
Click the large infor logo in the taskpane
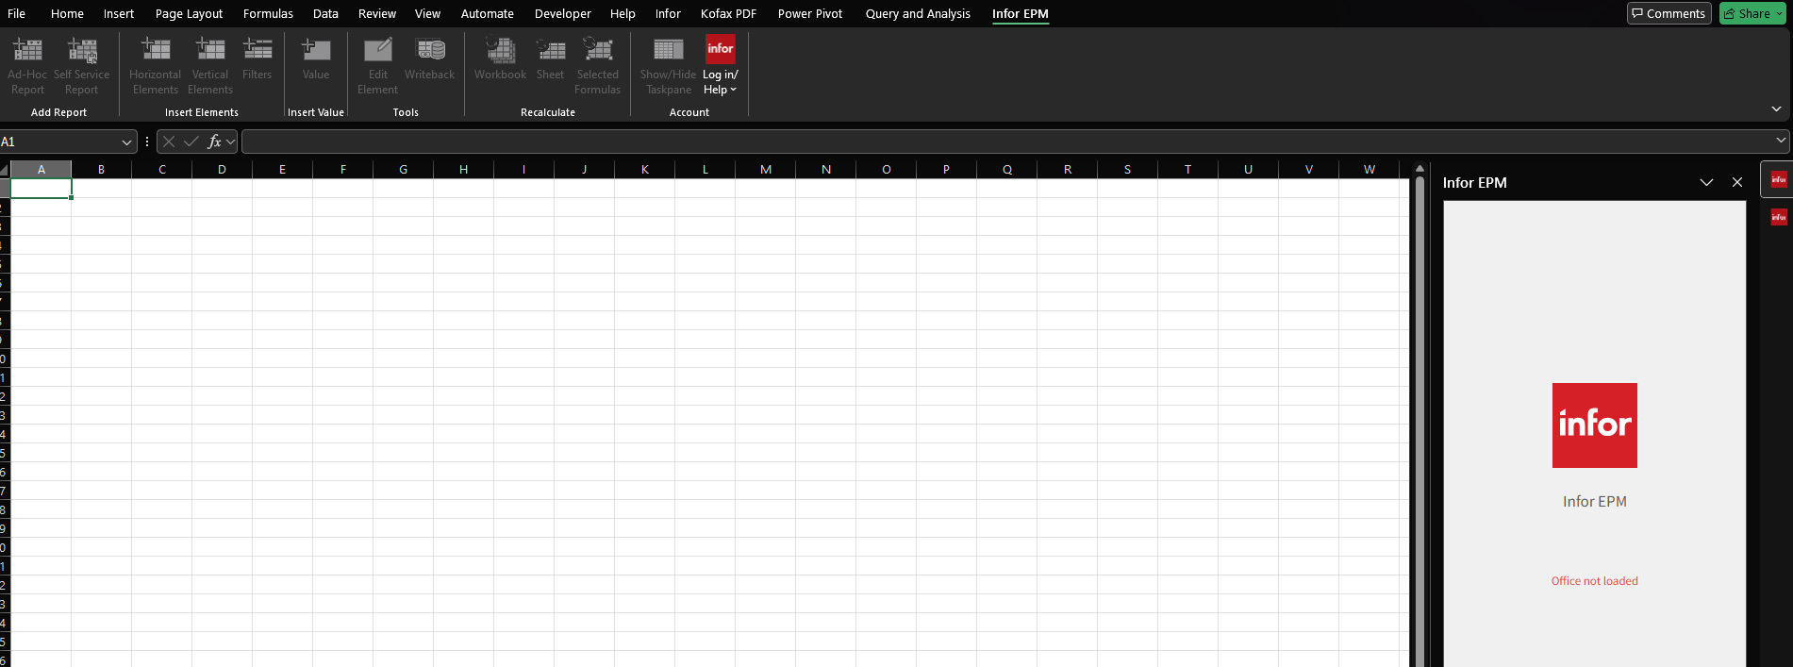[x=1595, y=425]
